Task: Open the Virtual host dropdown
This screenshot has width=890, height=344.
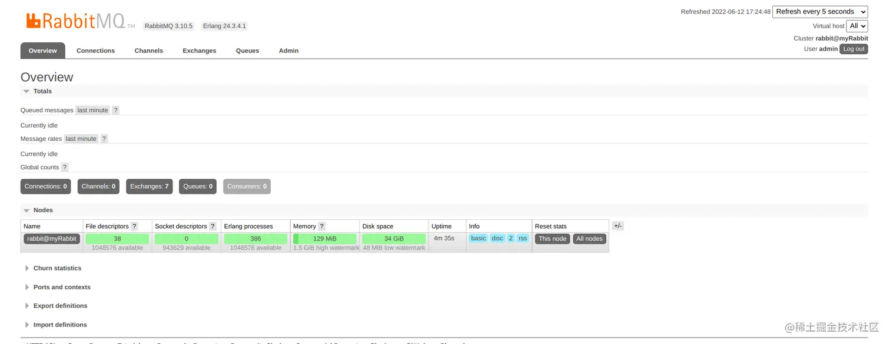Action: 857,26
